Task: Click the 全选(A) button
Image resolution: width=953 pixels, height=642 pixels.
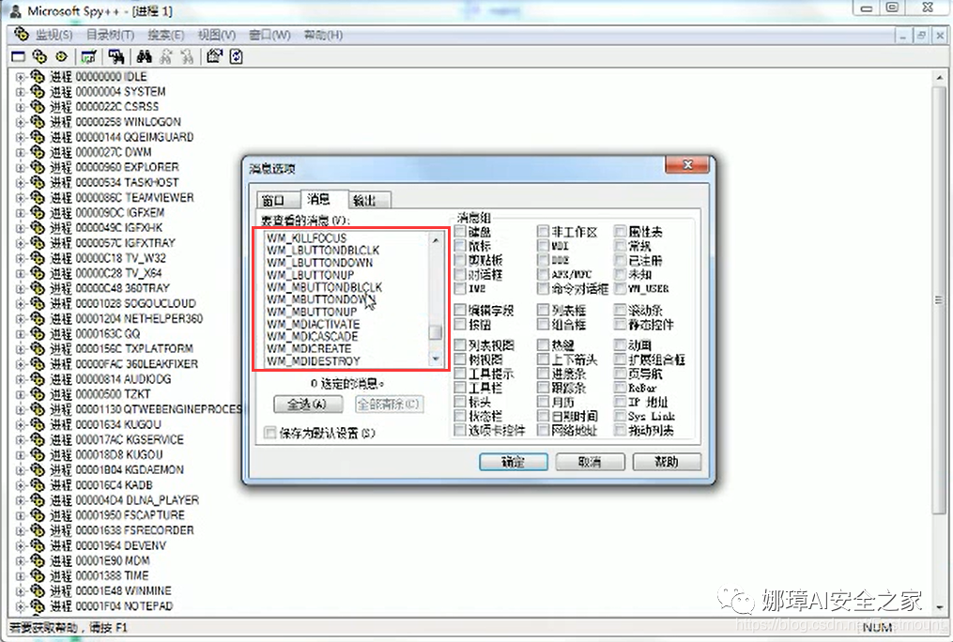Action: (x=308, y=404)
